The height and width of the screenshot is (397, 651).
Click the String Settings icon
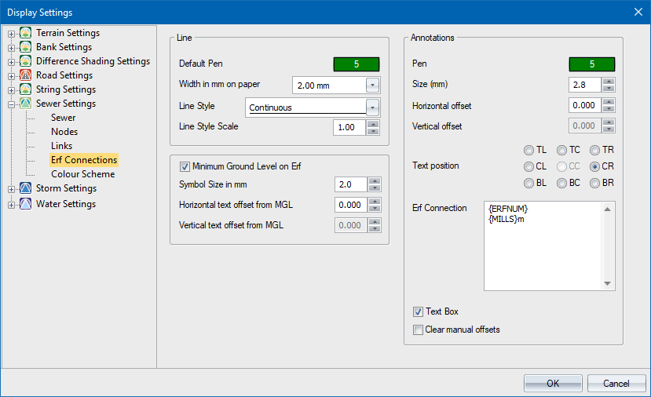point(26,90)
